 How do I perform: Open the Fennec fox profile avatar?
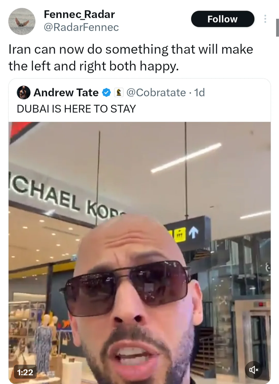(x=22, y=21)
